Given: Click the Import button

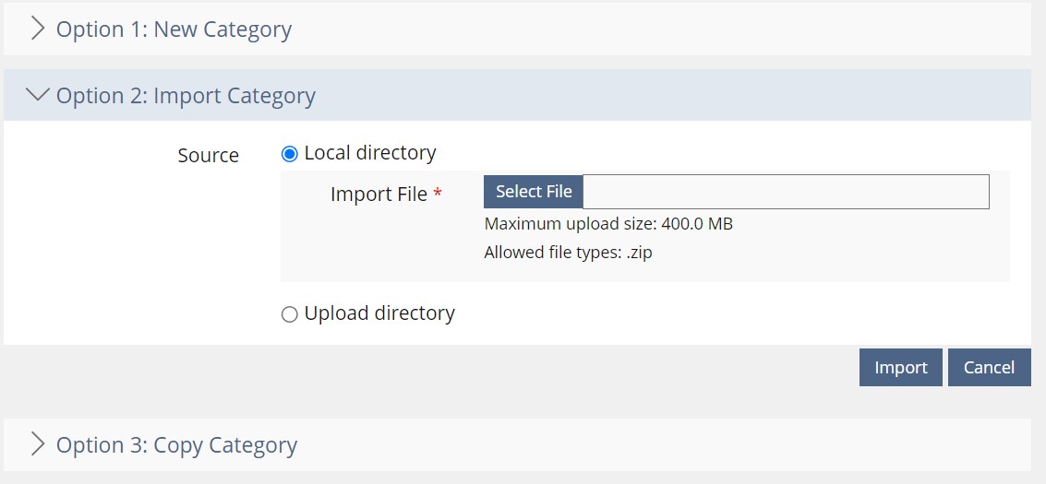Looking at the screenshot, I should point(900,367).
